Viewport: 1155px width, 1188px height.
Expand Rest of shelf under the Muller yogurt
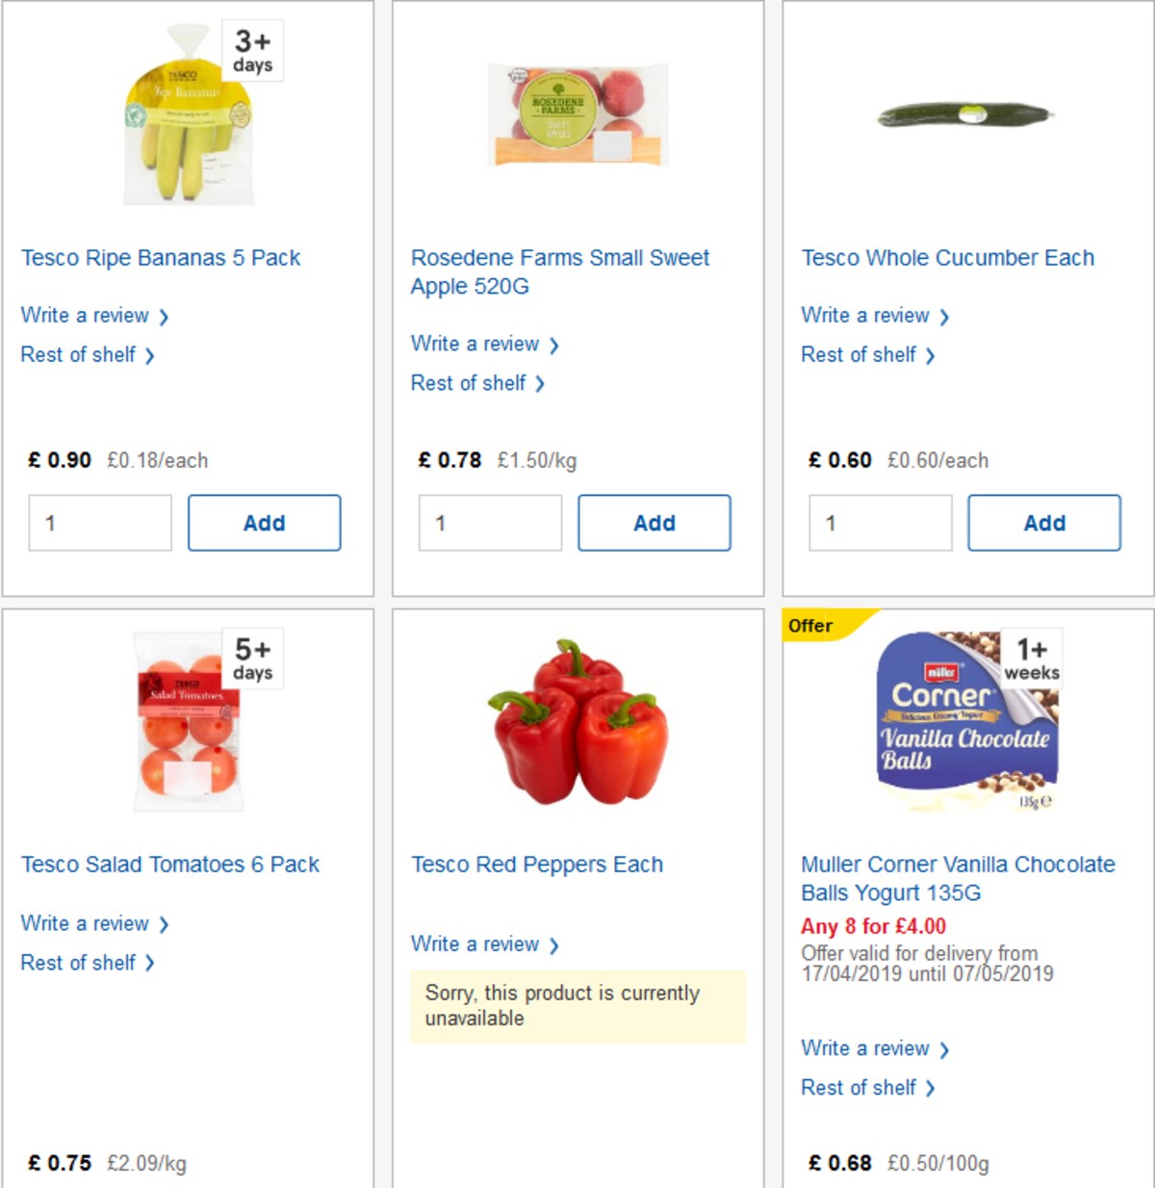[861, 1087]
